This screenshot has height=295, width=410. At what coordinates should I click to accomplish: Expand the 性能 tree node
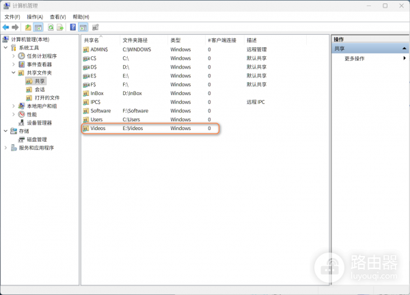(x=14, y=114)
